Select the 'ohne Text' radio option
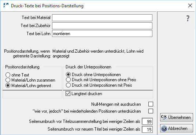 click(8, 75)
